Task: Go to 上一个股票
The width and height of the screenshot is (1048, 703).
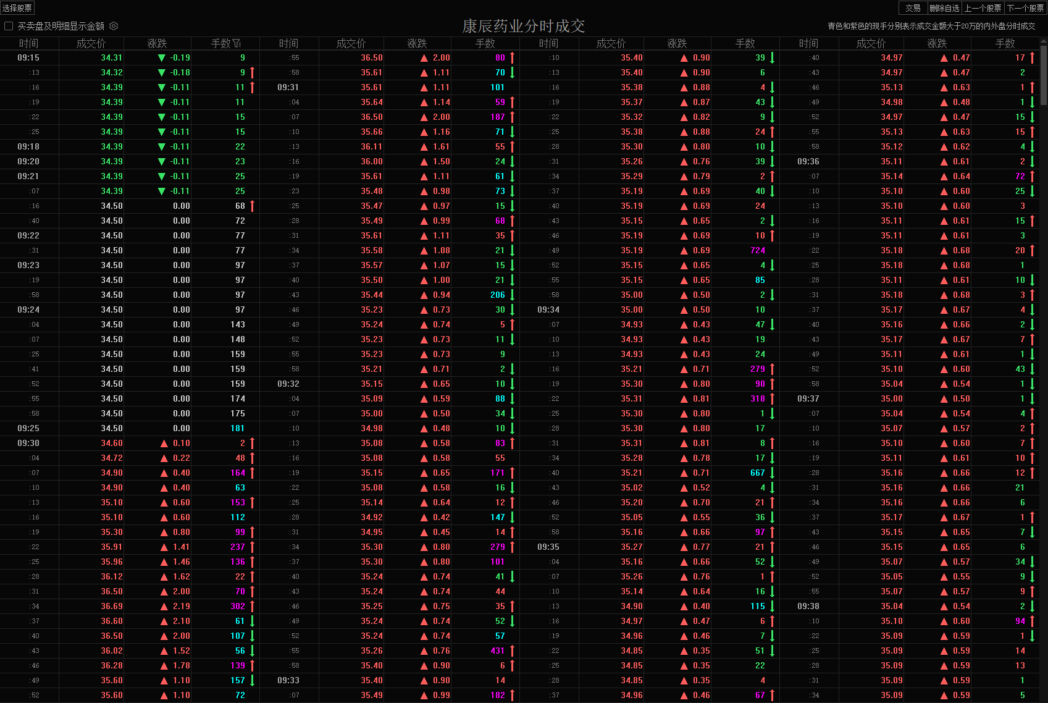Action: (983, 8)
